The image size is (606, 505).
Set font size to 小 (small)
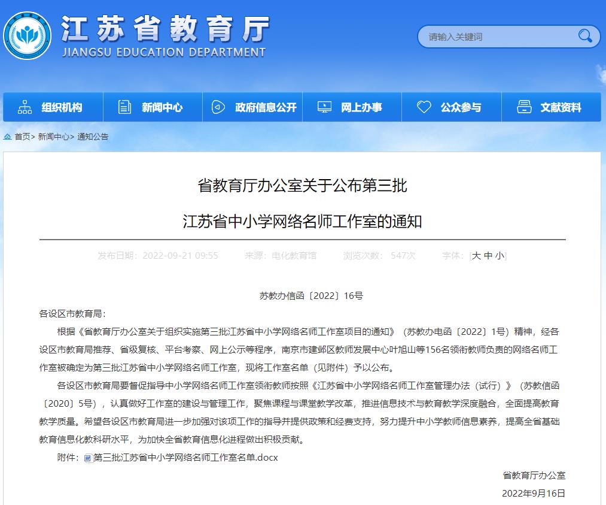(x=499, y=256)
